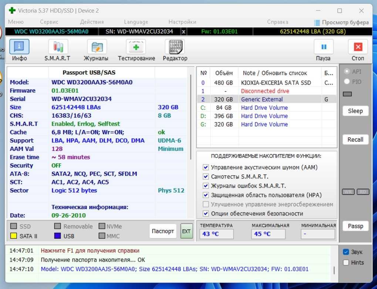This screenshot has height=289, width=377.
Task: Click the МИНИМАЛЬНАЯ temperature field
Action: (318, 234)
